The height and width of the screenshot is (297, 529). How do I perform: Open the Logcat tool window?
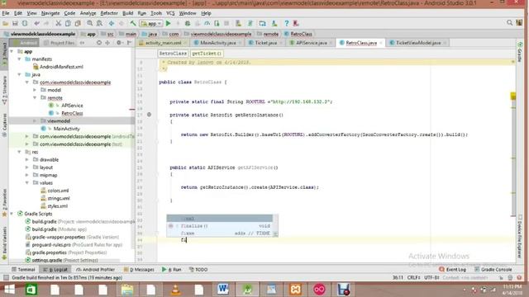[55, 270]
